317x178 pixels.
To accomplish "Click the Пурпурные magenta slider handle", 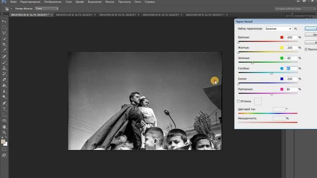I will coord(271,94).
